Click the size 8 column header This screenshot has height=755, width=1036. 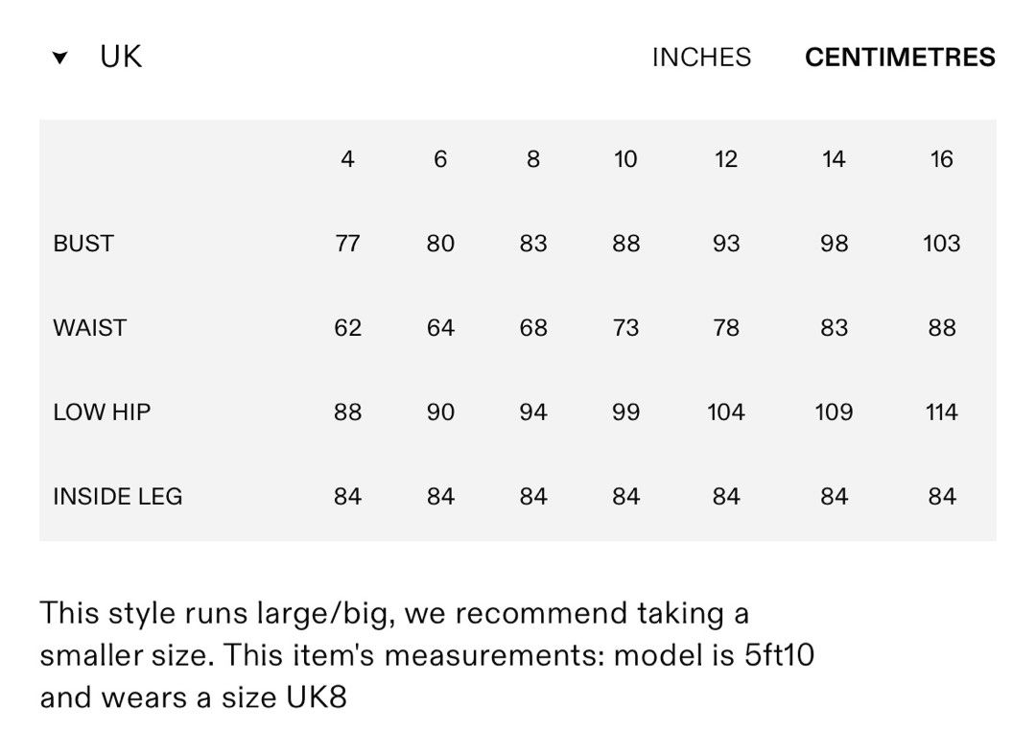tap(533, 159)
